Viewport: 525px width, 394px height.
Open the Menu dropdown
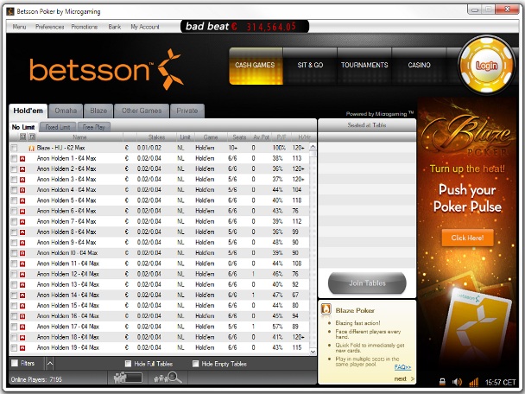(19, 27)
